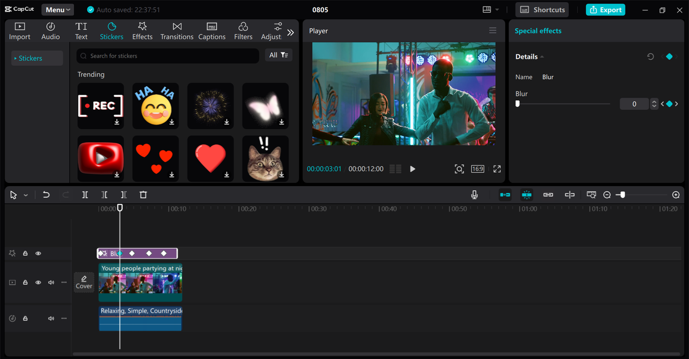Open the Audio tab

[51, 31]
